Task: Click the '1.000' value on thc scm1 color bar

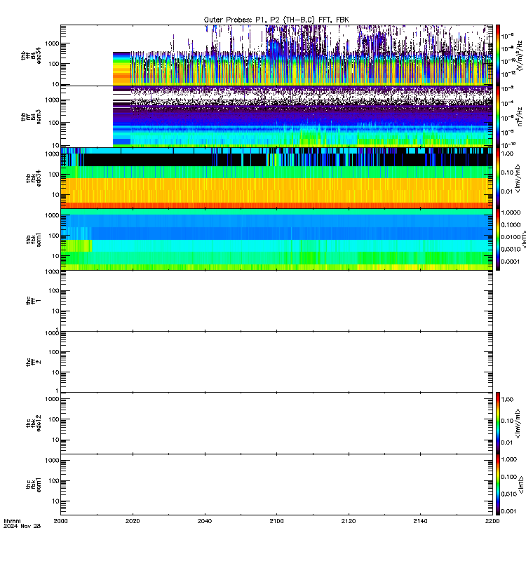Action: click(509, 459)
